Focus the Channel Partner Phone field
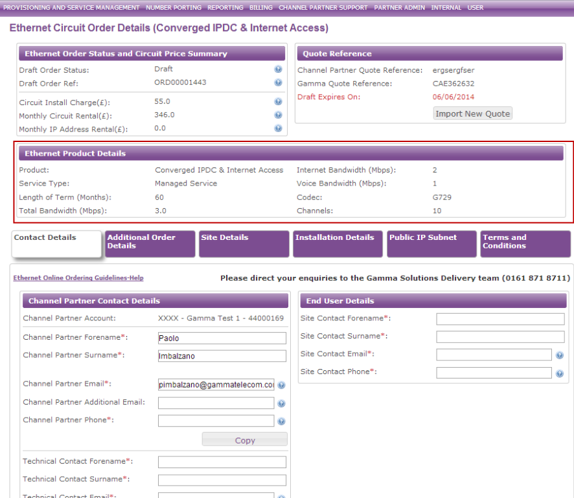 click(216, 421)
